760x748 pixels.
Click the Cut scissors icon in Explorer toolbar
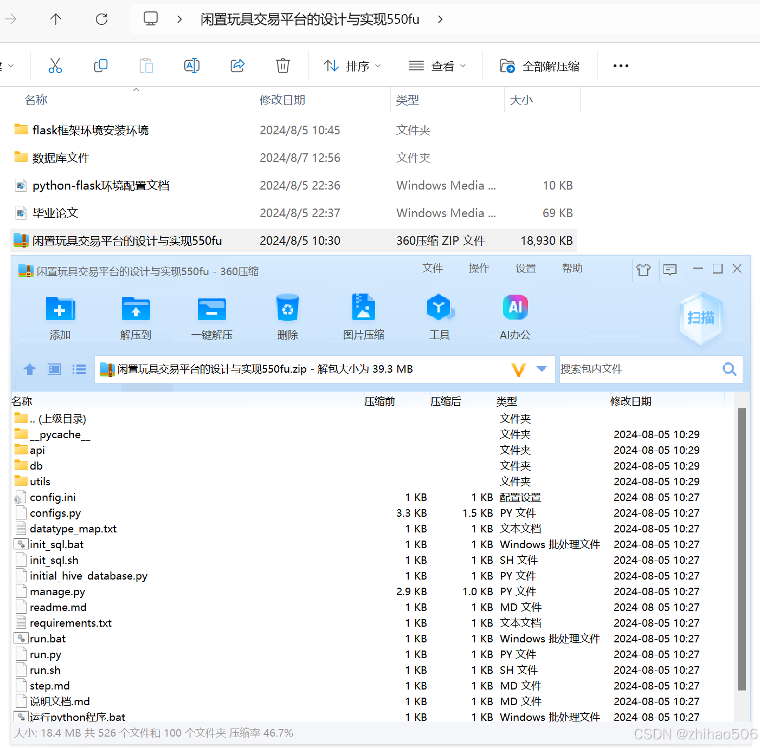55,66
